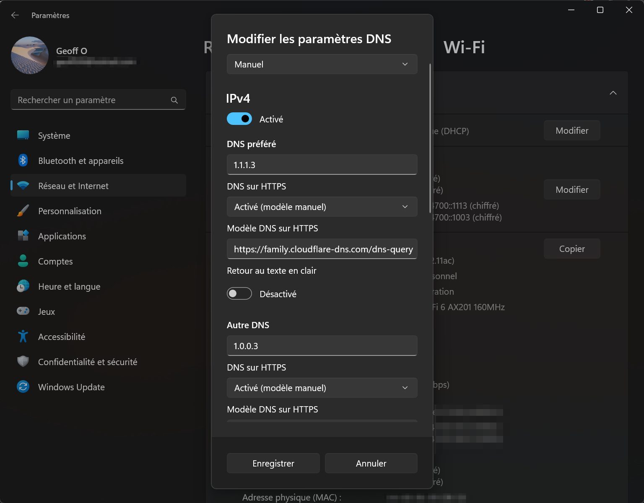Click the Autre DNS field 1.0.0.3
Screen dimensions: 644x503
(322, 346)
